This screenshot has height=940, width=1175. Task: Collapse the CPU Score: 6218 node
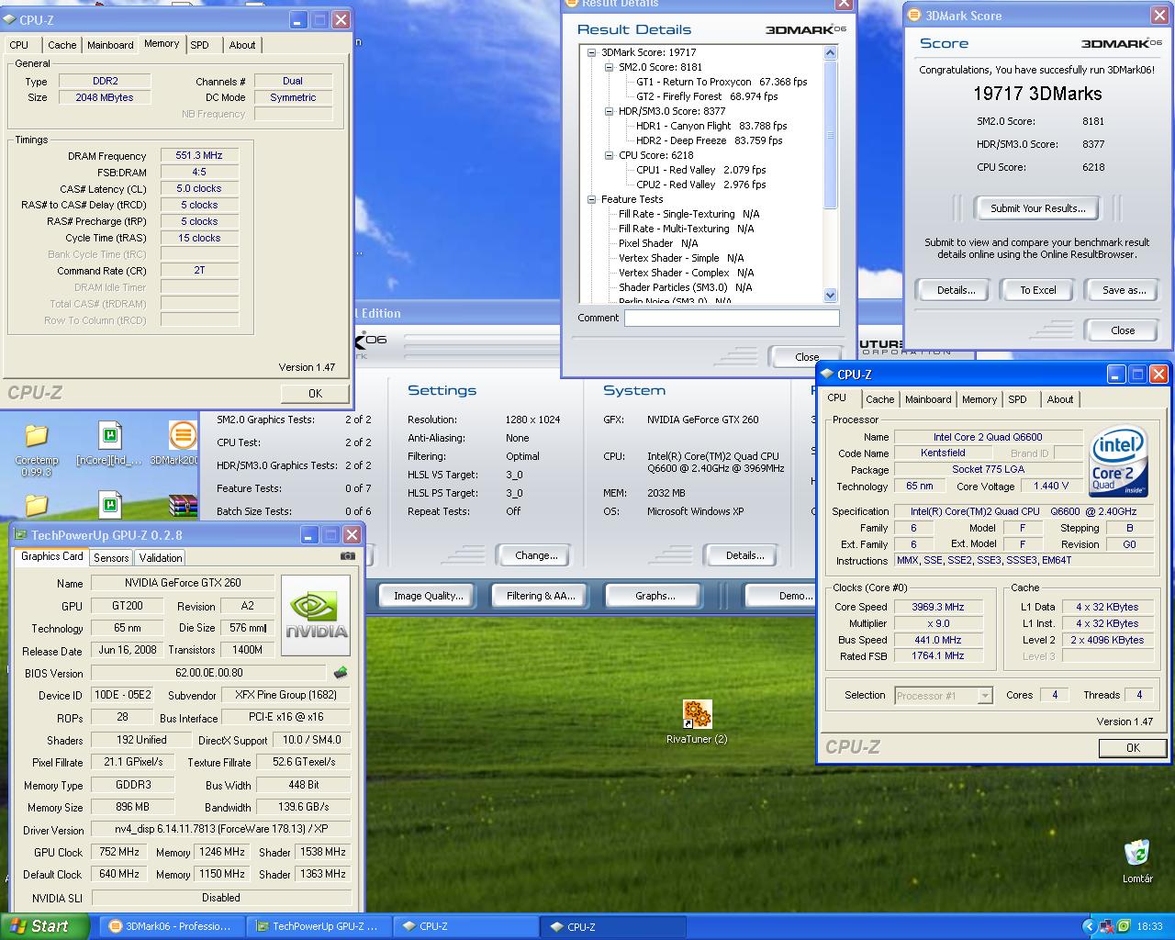pos(609,155)
